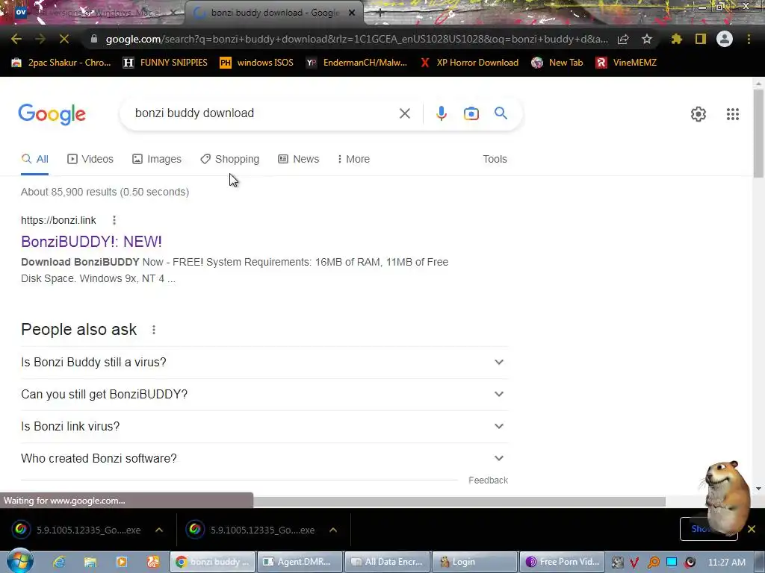765x573 pixels.
Task: Open the Chrome profile avatar menu
Action: 725,39
